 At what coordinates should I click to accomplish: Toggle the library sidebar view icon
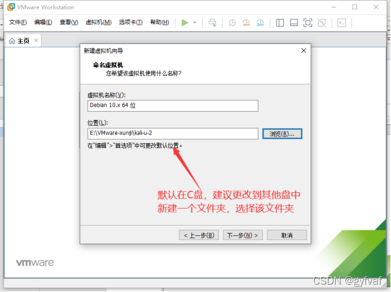pyautogui.click(x=280, y=23)
